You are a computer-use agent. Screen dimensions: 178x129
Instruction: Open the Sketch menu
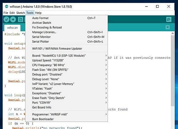tap(20, 13)
